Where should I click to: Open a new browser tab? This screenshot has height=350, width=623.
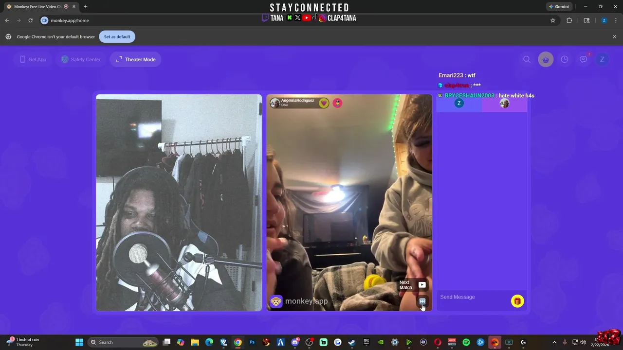(x=86, y=6)
